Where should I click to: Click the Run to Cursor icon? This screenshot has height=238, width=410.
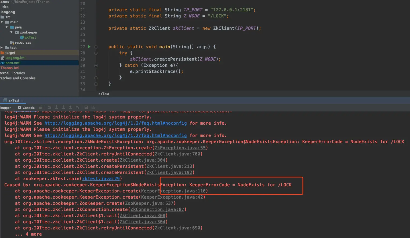tap(77, 107)
